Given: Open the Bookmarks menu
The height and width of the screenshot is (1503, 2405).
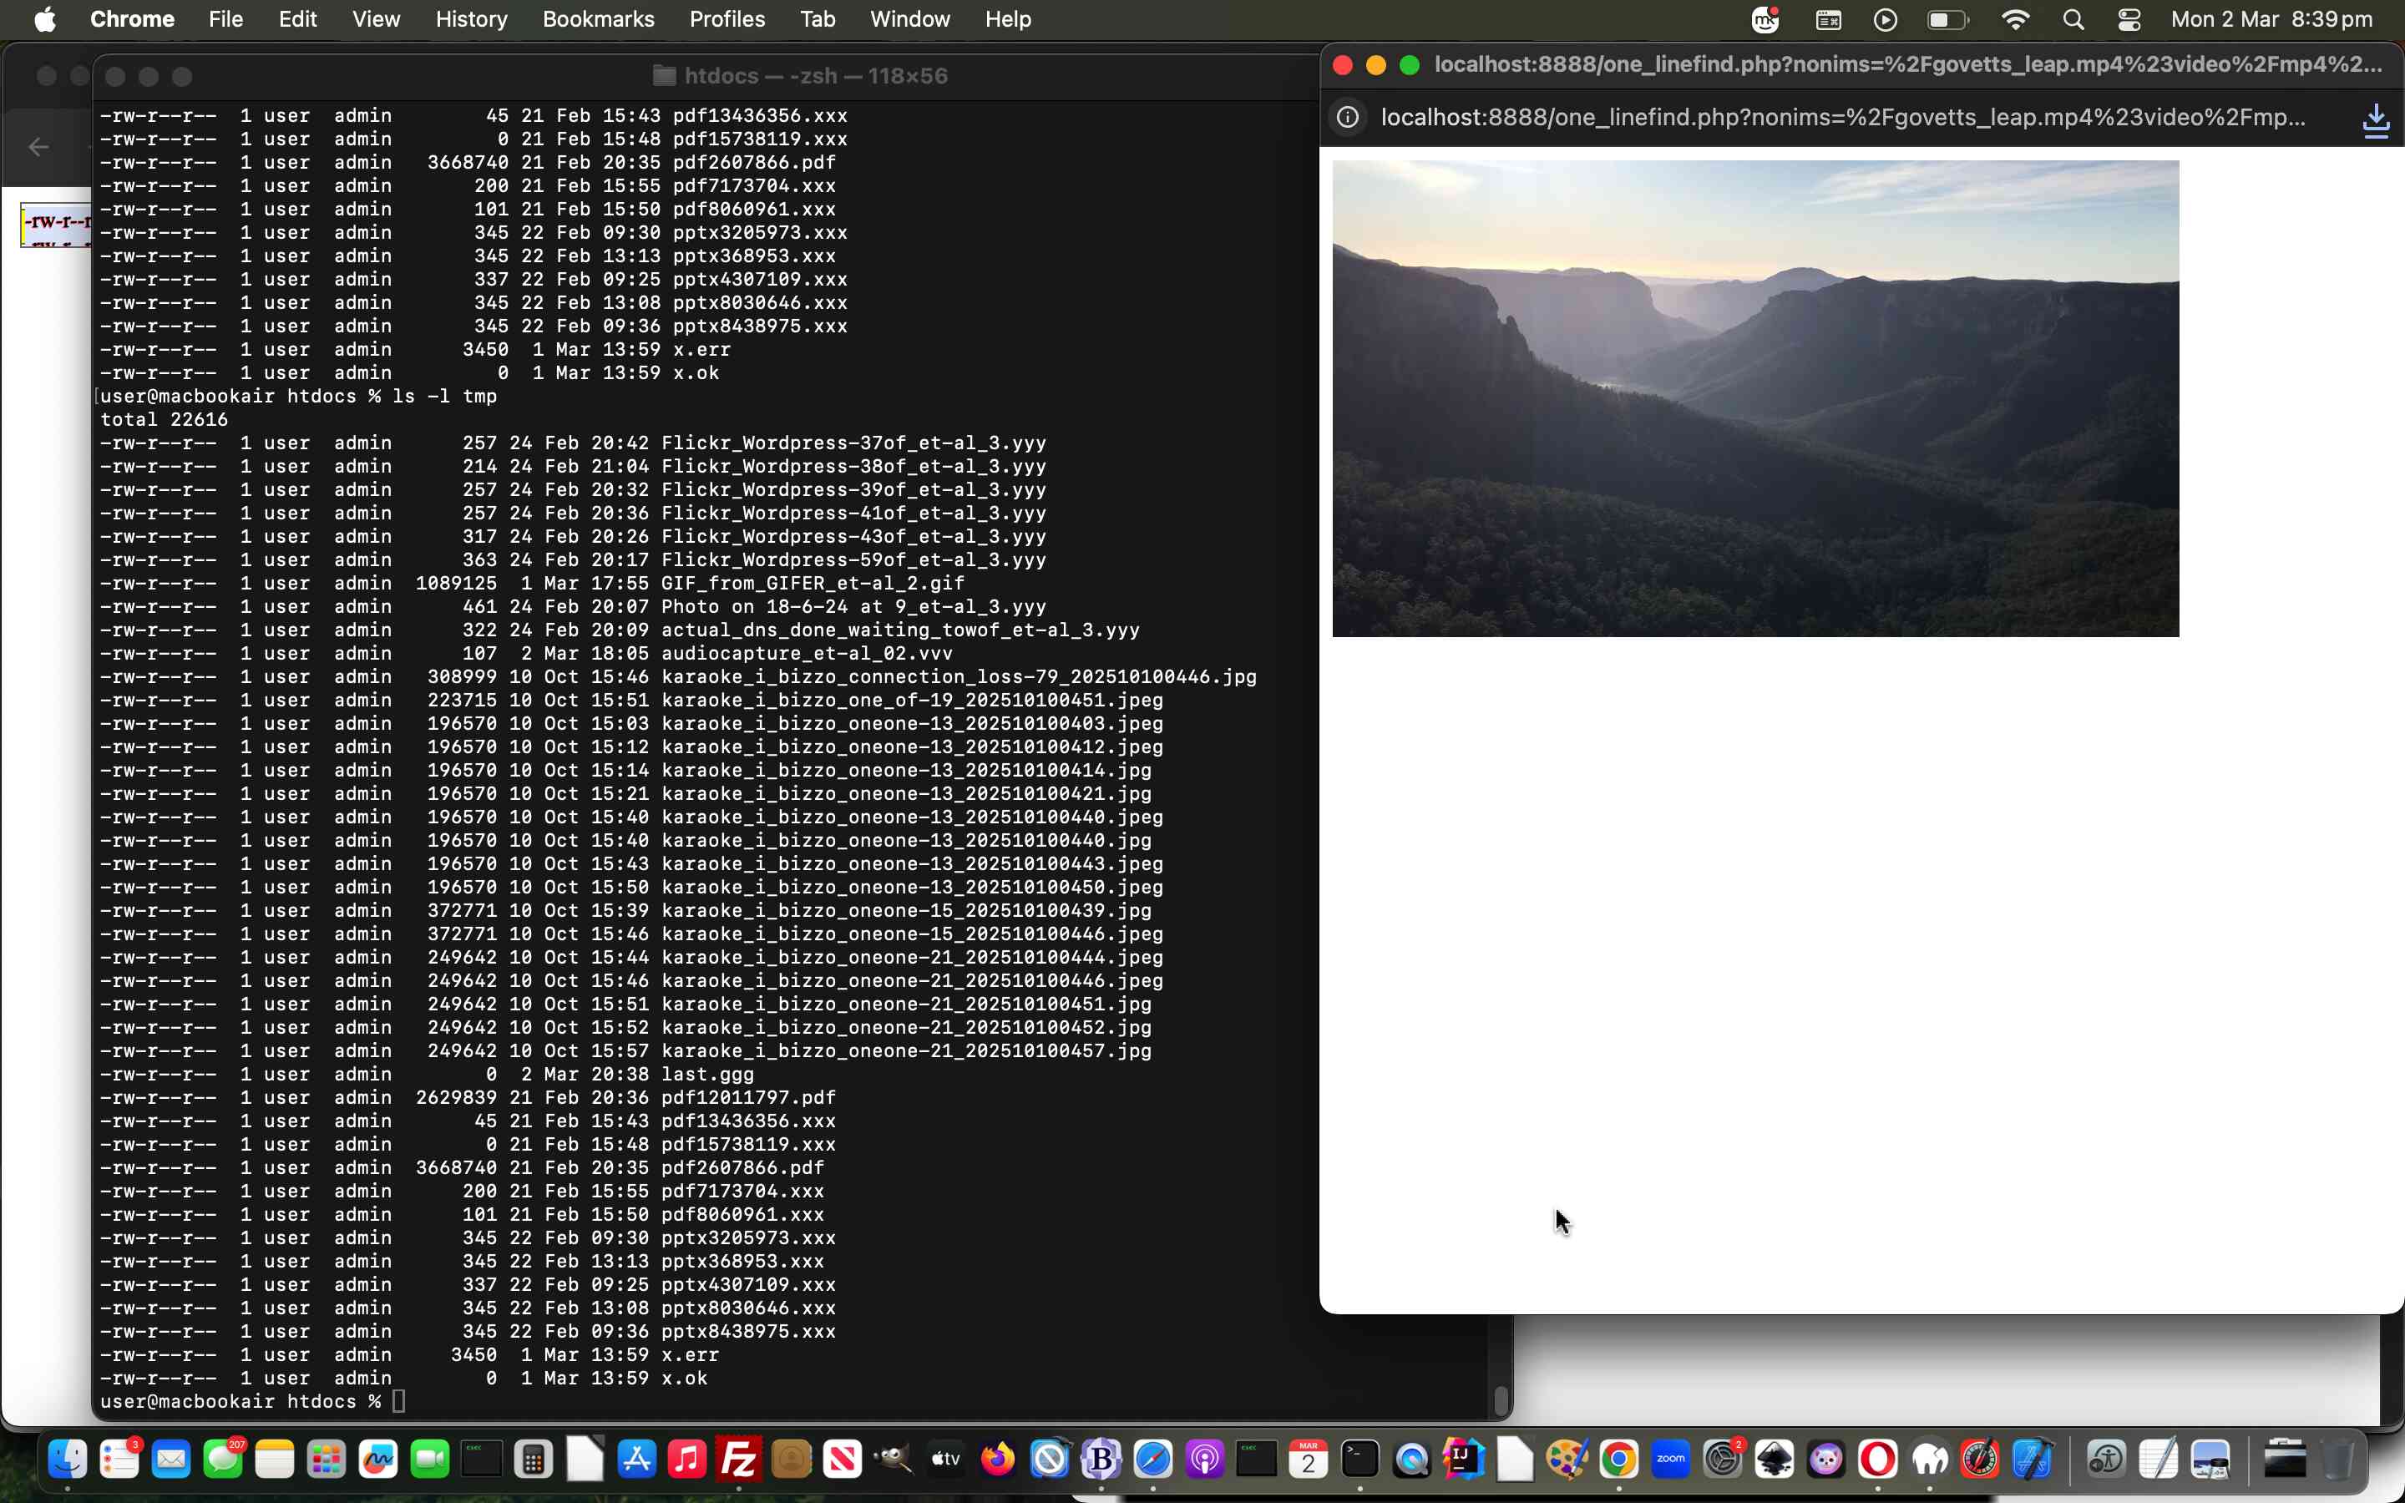Looking at the screenshot, I should 597,20.
